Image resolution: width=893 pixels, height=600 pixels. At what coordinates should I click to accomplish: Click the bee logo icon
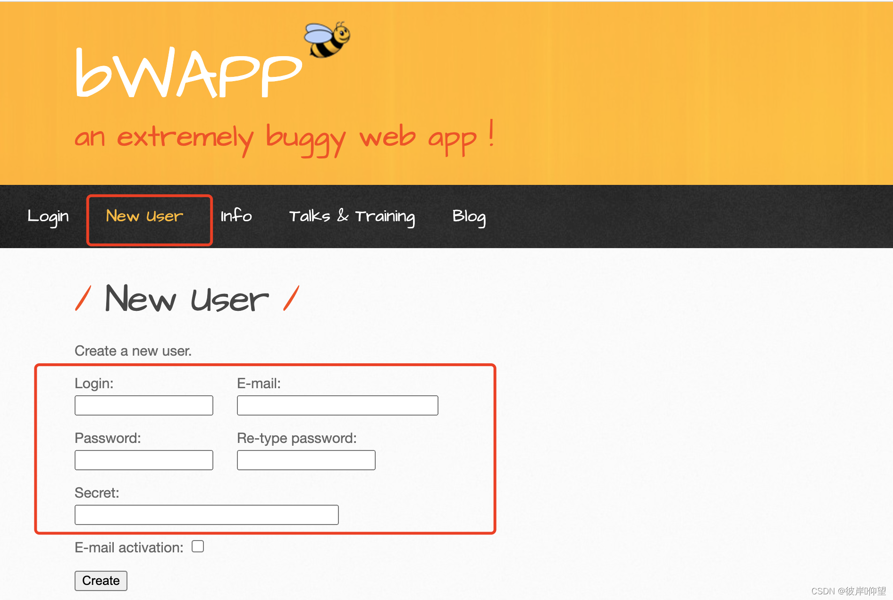(327, 42)
